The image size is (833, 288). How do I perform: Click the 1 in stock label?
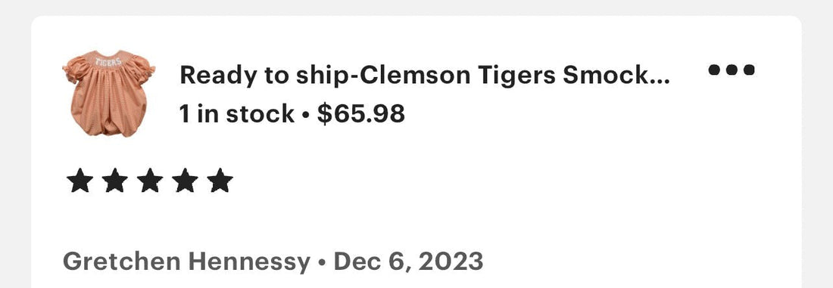237,114
